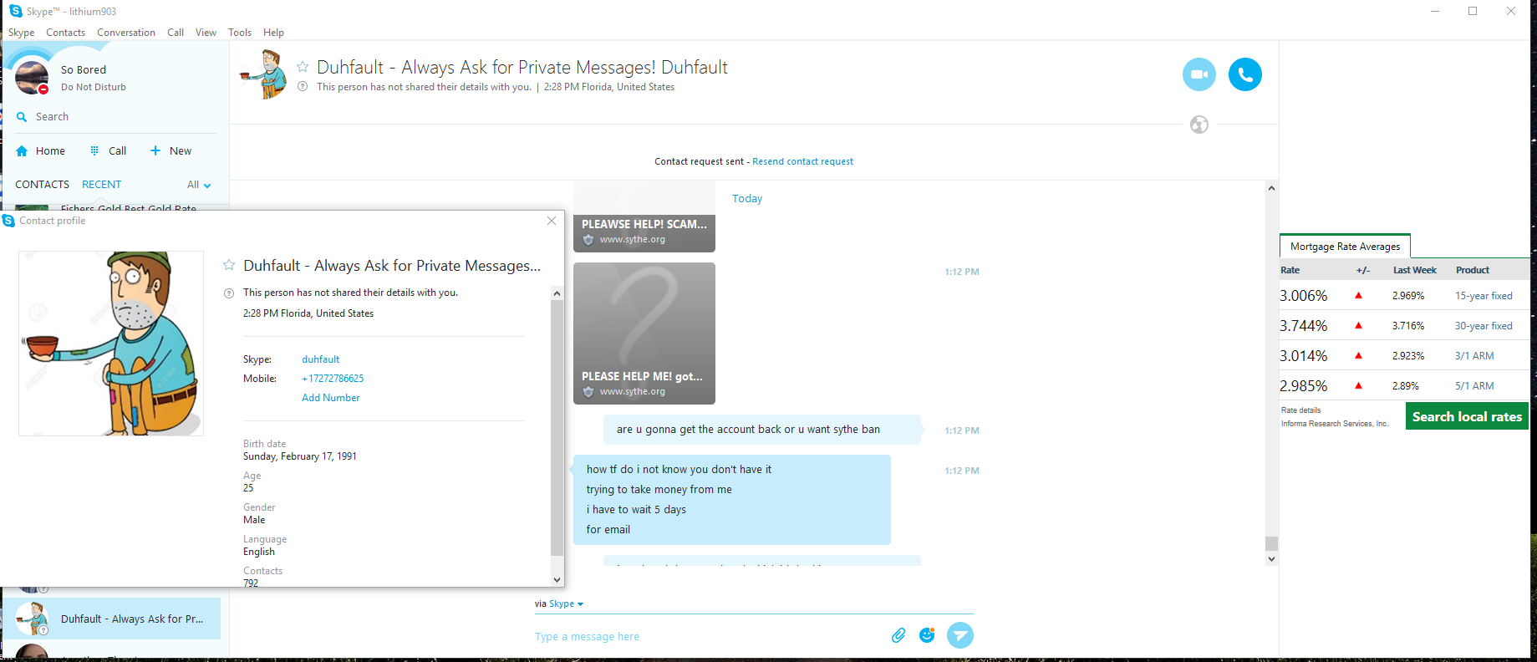Screen dimensions: 1537x662
Task: Click the Search magnifier icon in sidebar
Action: click(x=22, y=117)
